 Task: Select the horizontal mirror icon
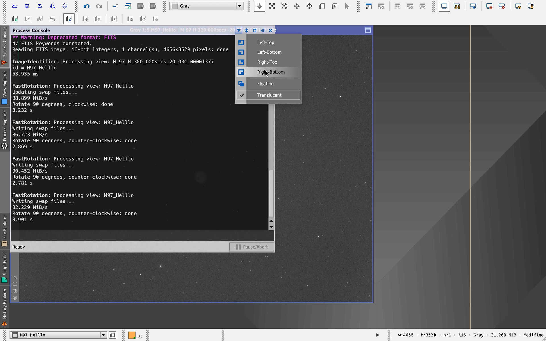(x=52, y=6)
